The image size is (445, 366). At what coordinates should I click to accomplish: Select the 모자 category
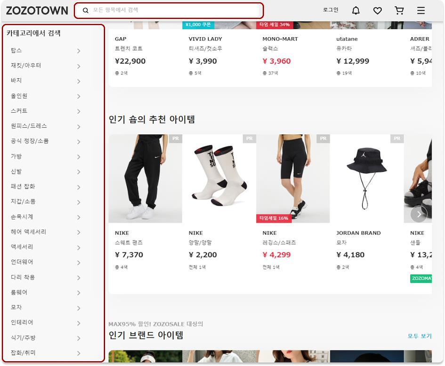pyautogui.click(x=16, y=307)
